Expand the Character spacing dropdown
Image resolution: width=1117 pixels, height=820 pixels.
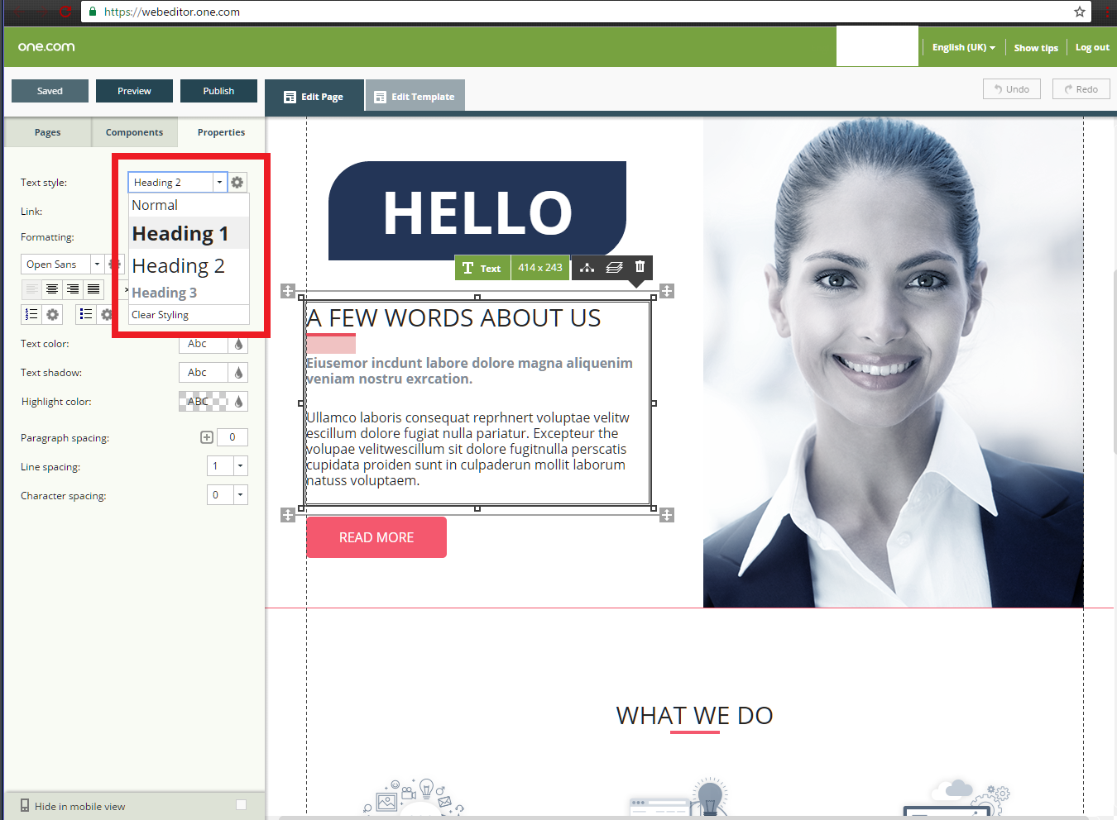241,495
